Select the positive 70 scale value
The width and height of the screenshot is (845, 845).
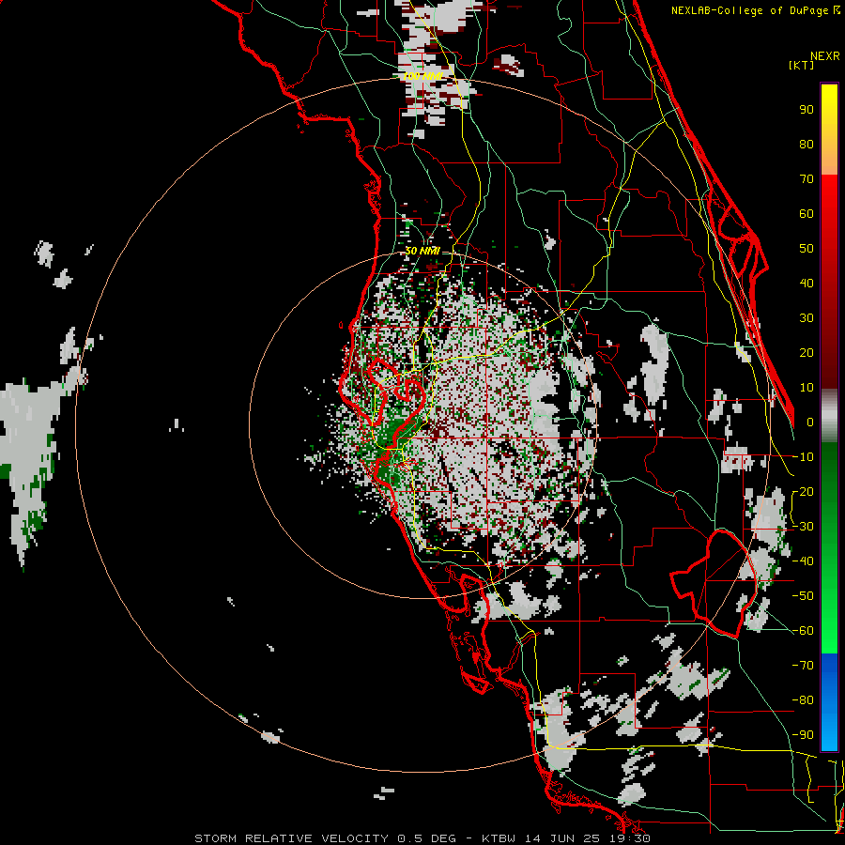point(807,179)
